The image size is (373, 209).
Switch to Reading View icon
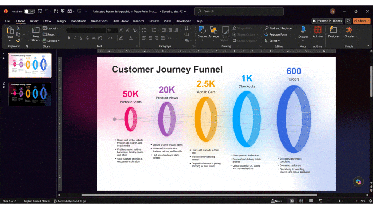tap(311, 201)
